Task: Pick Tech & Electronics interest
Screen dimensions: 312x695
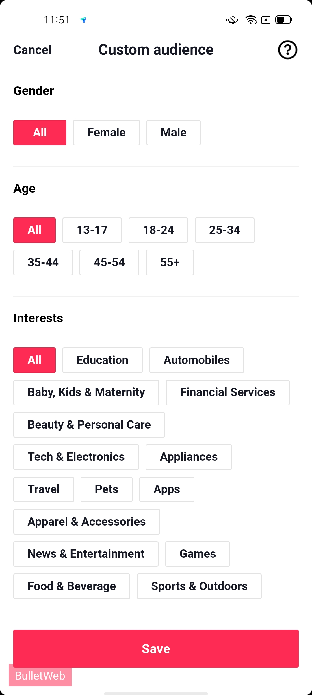Action: coord(76,457)
